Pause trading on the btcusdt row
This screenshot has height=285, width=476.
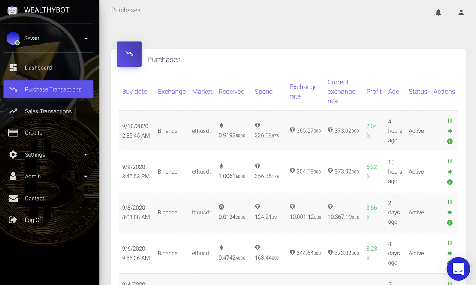coord(450,202)
